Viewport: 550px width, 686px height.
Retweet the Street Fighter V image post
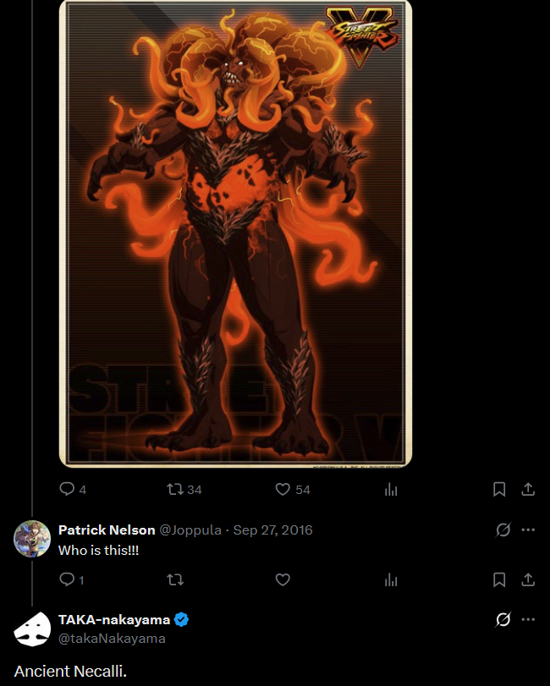pyautogui.click(x=184, y=489)
